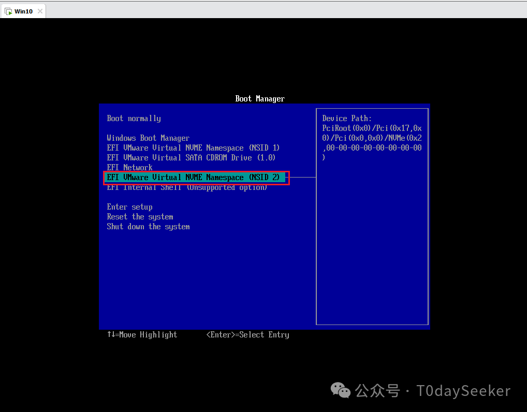The image size is (527, 412).
Task: Click the <Enter>=Select Entry hint
Action: pyautogui.click(x=247, y=335)
